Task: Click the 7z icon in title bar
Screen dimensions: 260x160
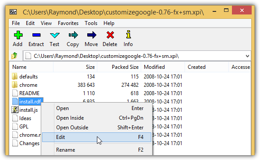Action: (x=13, y=12)
